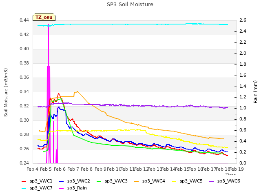
Task: Click the magenta sp3_Rain legend swatch
Action: 62,189
